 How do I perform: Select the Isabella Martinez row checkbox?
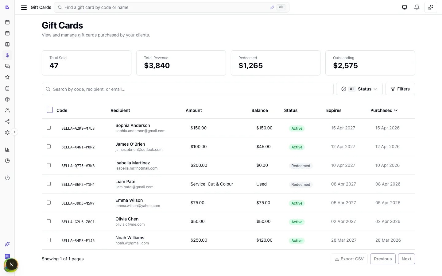tap(48, 165)
